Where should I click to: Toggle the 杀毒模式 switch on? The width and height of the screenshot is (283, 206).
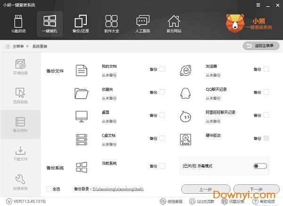click(259, 166)
